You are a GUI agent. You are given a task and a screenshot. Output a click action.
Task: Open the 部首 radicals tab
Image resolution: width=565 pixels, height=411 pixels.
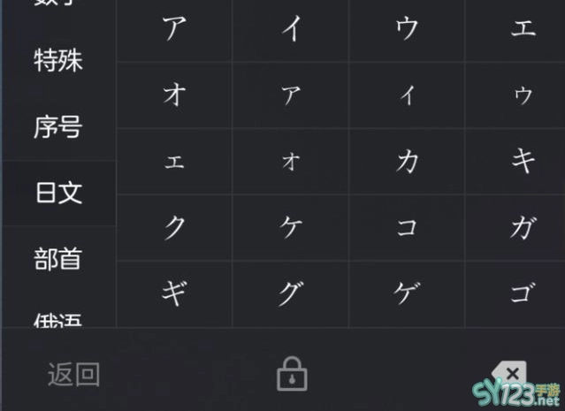tap(59, 259)
